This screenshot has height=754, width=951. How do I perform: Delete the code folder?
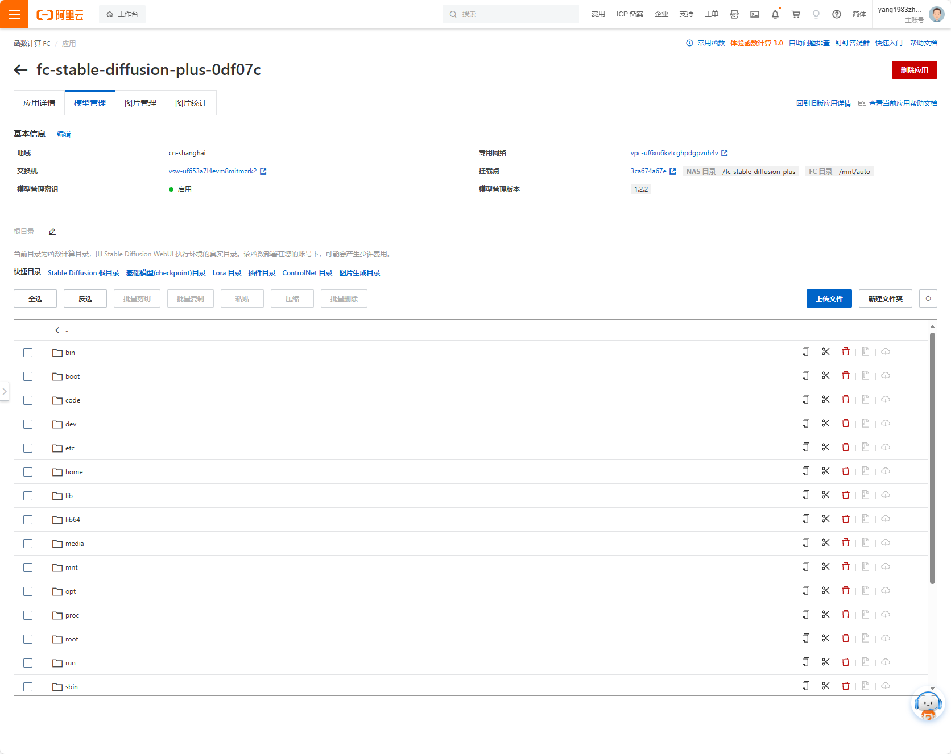coord(846,400)
